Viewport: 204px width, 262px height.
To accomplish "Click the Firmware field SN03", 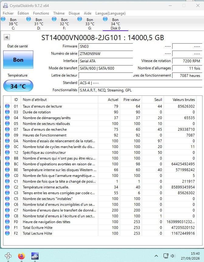I will point(105,46).
